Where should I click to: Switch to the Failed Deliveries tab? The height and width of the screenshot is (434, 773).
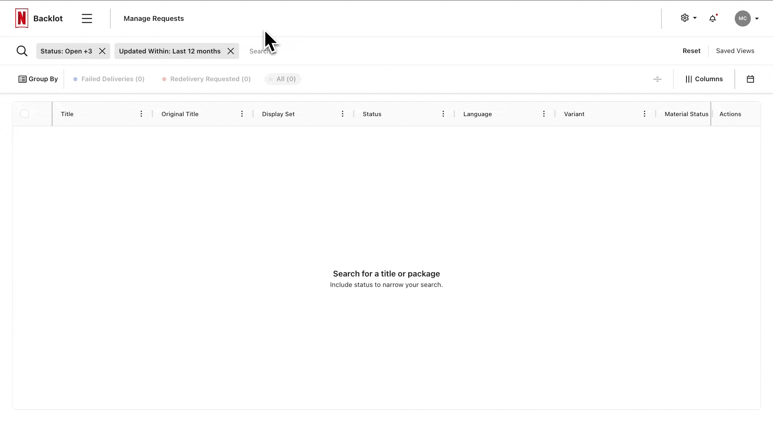pos(108,79)
